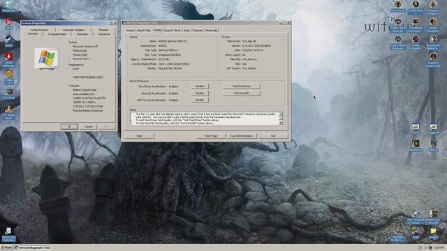This screenshot has height=251, width=447.
Task: Click the taskbar clock
Action: tap(439, 248)
